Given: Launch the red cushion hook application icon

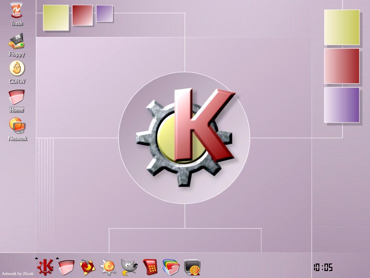Looking at the screenshot, I should coord(87,268).
